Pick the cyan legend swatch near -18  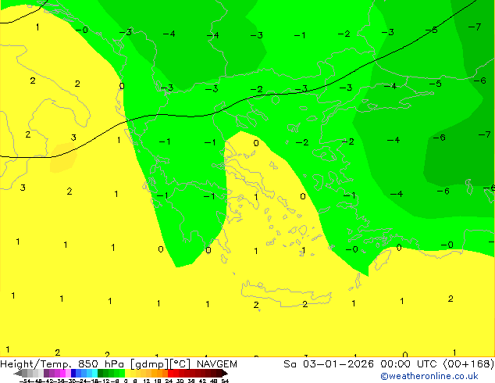click(x=95, y=373)
